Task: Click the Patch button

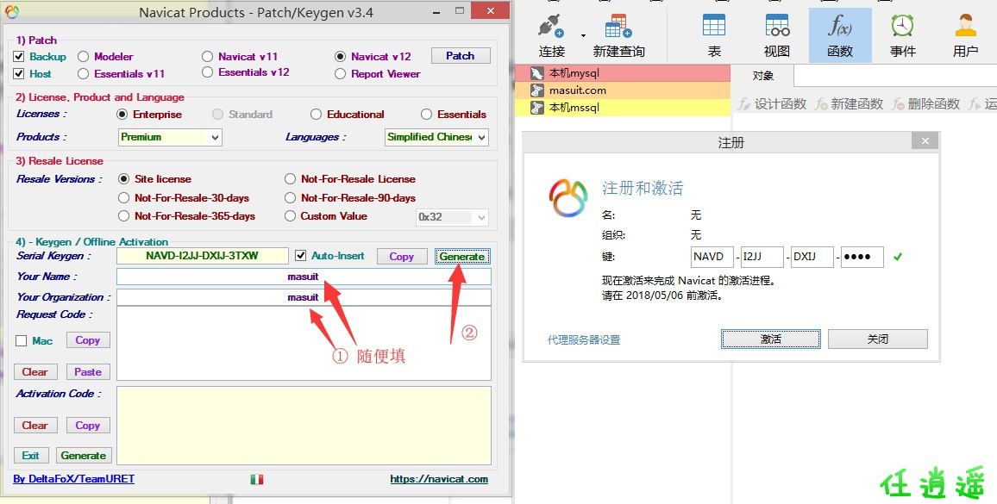Action: click(461, 56)
